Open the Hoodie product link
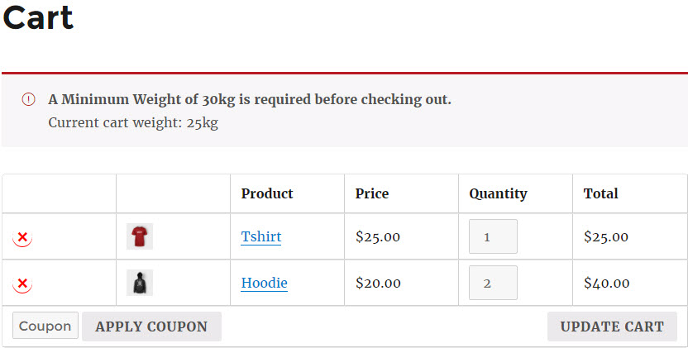The width and height of the screenshot is (688, 348). (x=264, y=283)
